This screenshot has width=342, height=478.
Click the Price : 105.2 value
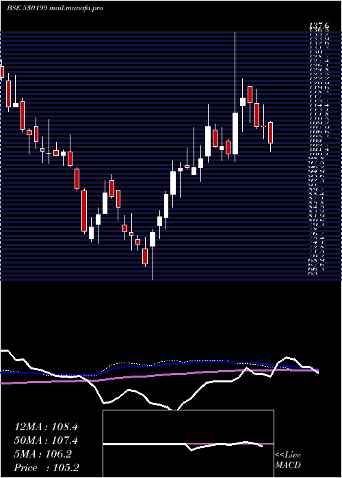coord(46,468)
